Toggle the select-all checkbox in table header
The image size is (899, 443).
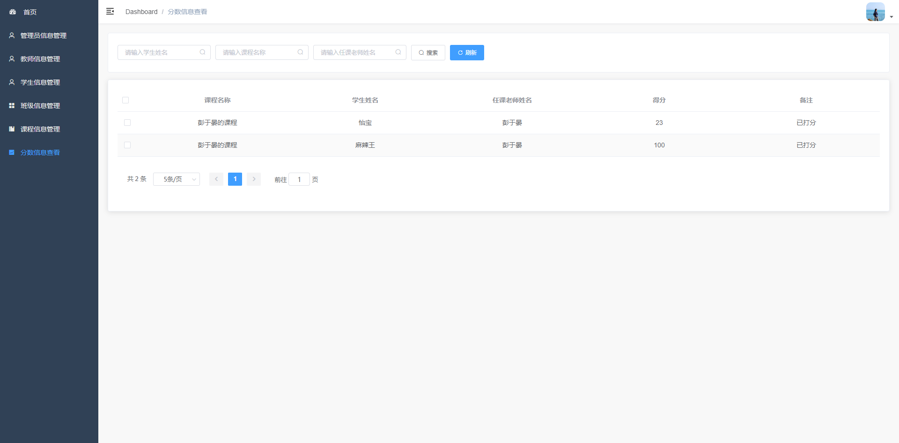click(x=125, y=100)
